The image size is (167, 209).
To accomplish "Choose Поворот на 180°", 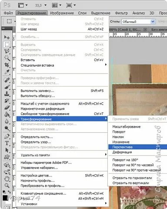I will pos(138,160).
